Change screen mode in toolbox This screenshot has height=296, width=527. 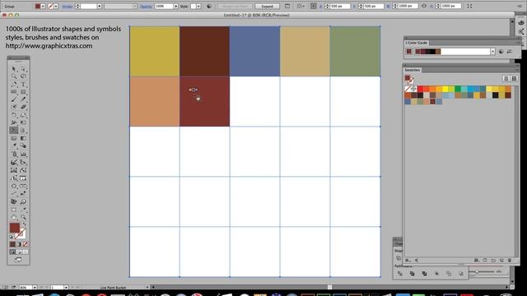click(x=18, y=260)
